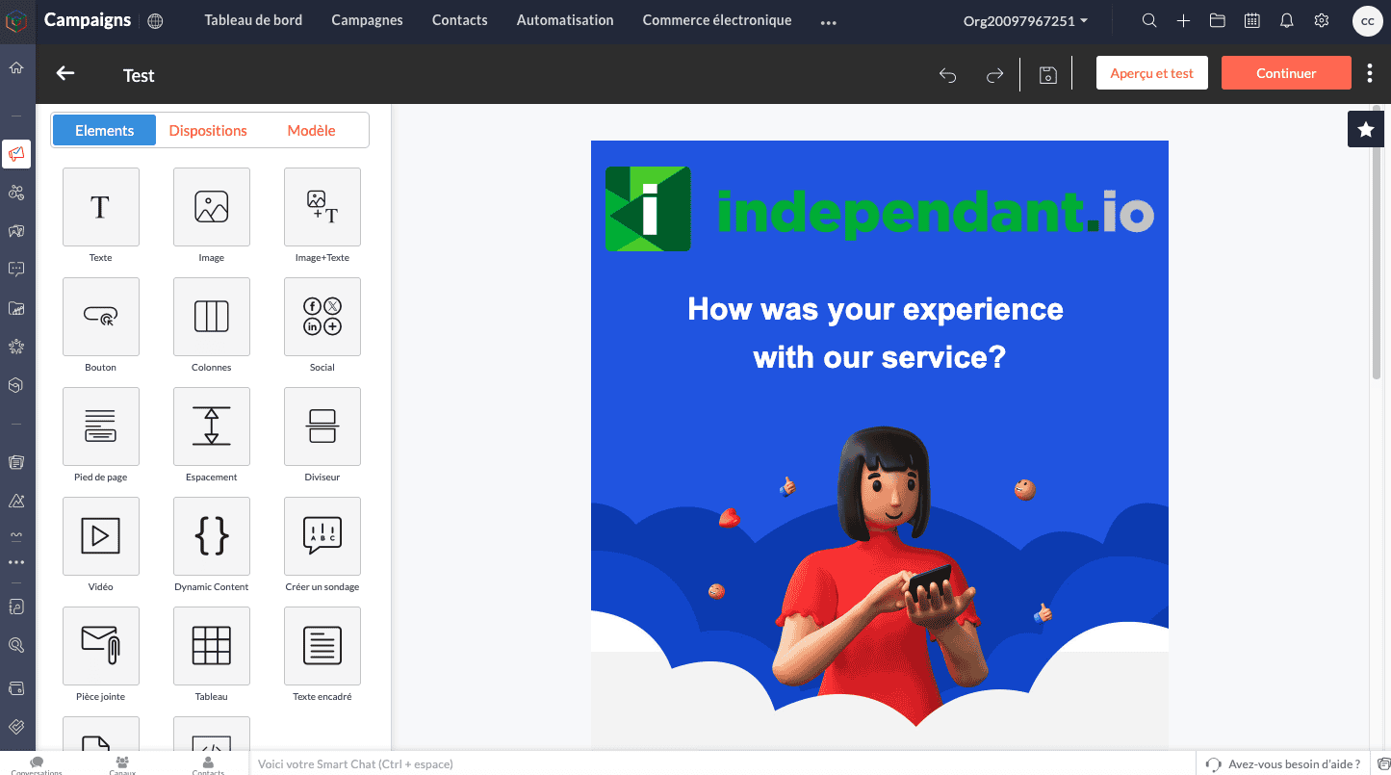
Task: Choose the Colonnes layout element
Action: coord(212,317)
